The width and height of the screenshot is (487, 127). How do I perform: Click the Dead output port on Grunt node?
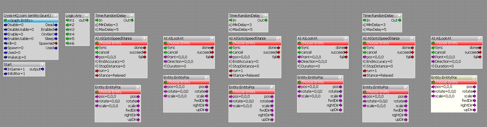[56, 25]
